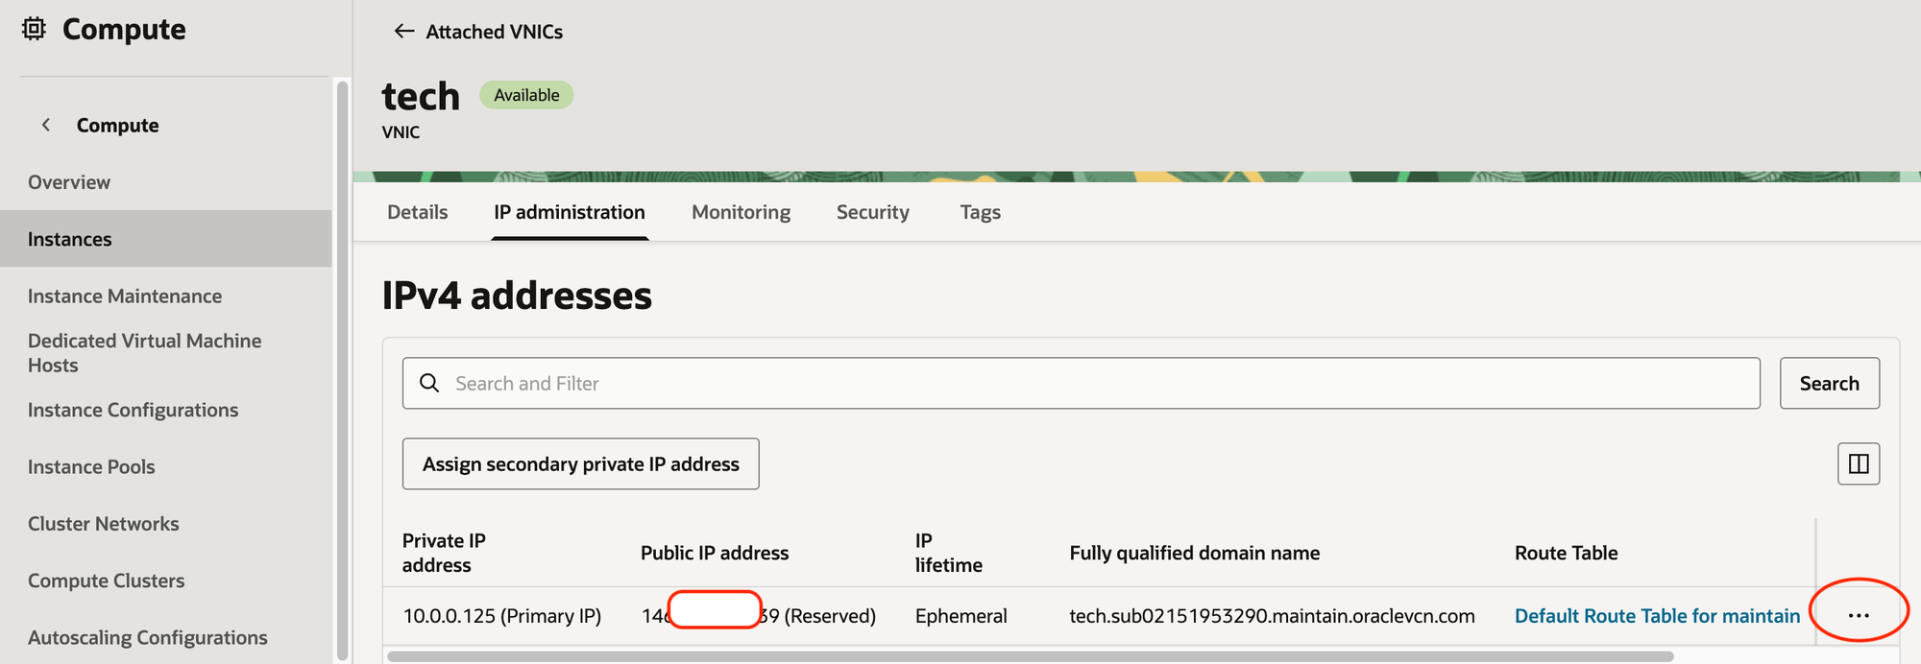Open Instance Pools from the sidebar
The image size is (1921, 664).
click(91, 467)
